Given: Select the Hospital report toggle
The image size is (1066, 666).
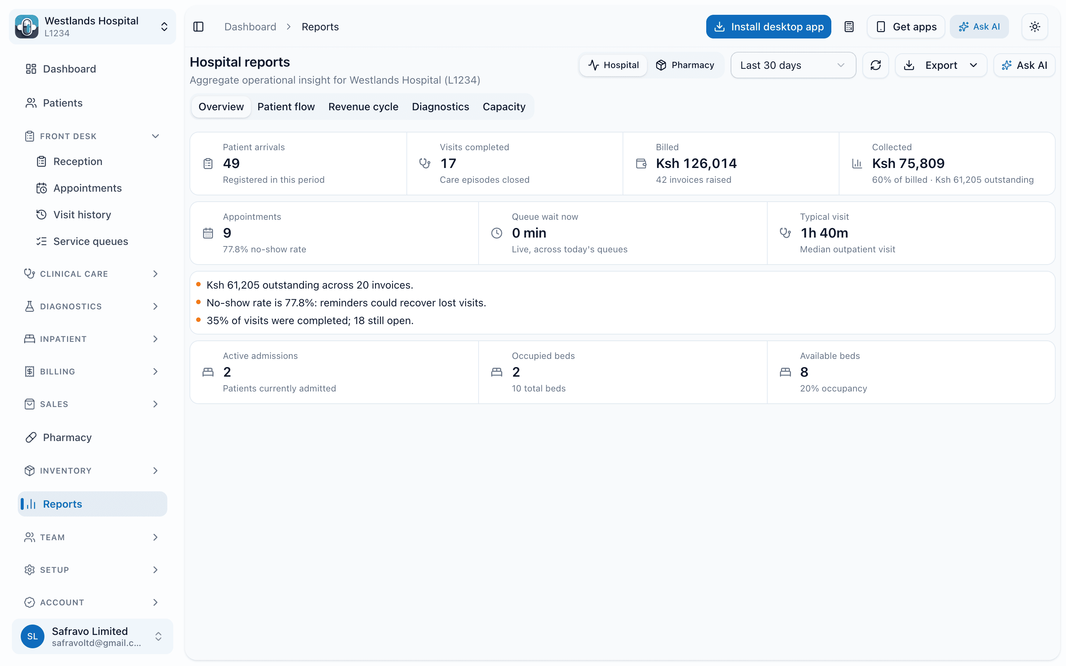Looking at the screenshot, I should pos(613,65).
